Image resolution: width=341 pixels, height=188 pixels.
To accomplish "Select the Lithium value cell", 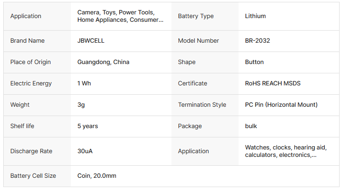I will [x=255, y=16].
